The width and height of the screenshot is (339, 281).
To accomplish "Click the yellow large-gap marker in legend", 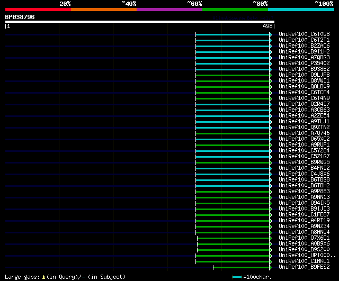I will [43, 277].
